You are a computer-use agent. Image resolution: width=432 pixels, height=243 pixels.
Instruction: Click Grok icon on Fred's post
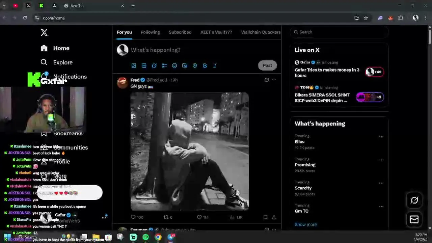pos(266,80)
